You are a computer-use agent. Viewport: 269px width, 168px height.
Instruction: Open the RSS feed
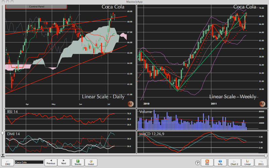point(207,162)
